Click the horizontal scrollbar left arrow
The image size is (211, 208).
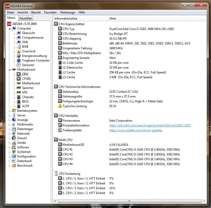[x=55, y=201]
